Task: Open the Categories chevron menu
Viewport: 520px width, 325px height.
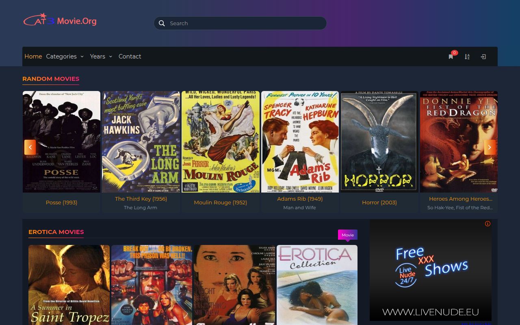Action: [x=82, y=57]
